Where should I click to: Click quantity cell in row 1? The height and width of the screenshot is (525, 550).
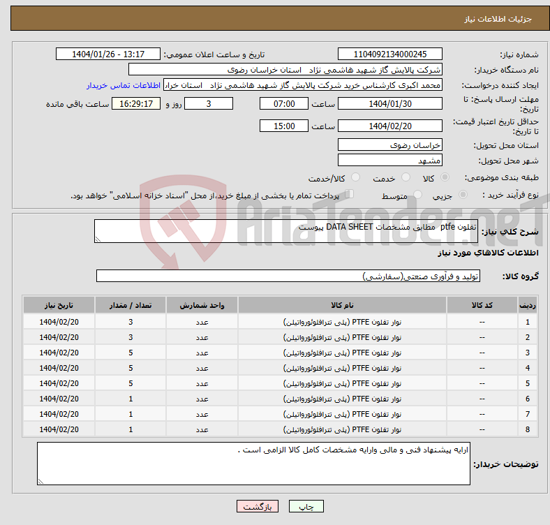[x=131, y=322]
